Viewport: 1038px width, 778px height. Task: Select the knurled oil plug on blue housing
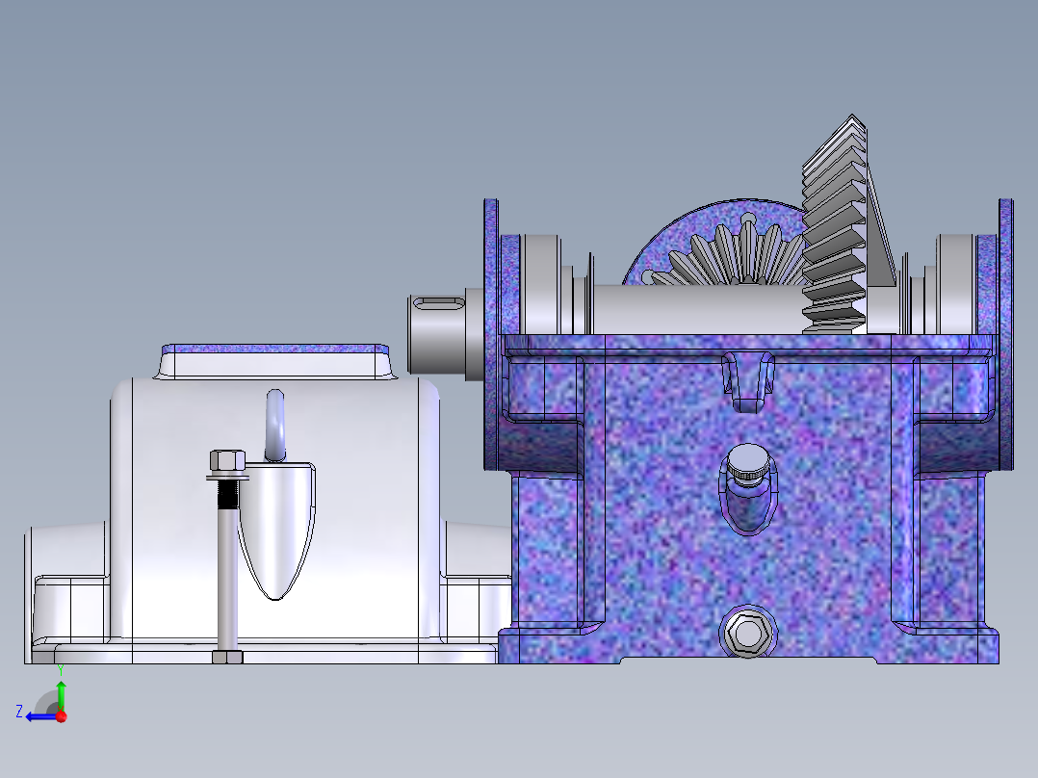coord(748,463)
